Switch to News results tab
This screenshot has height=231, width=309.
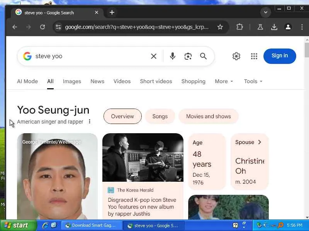97,81
